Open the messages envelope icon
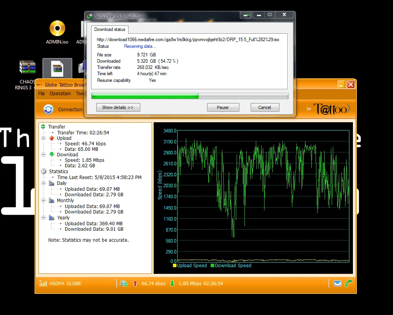Screen dimensions: 393x315 point(338,284)
